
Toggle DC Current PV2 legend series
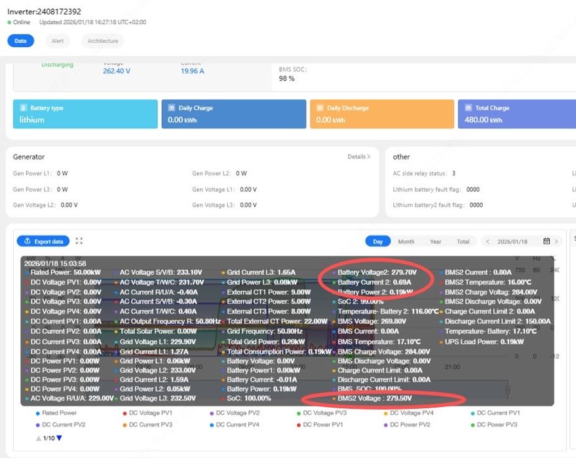60,425
